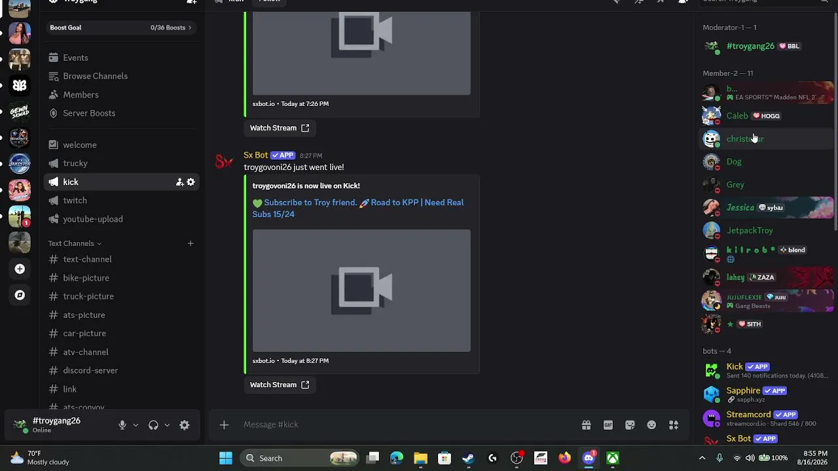Open the Streamcord bot in member list

(767, 419)
